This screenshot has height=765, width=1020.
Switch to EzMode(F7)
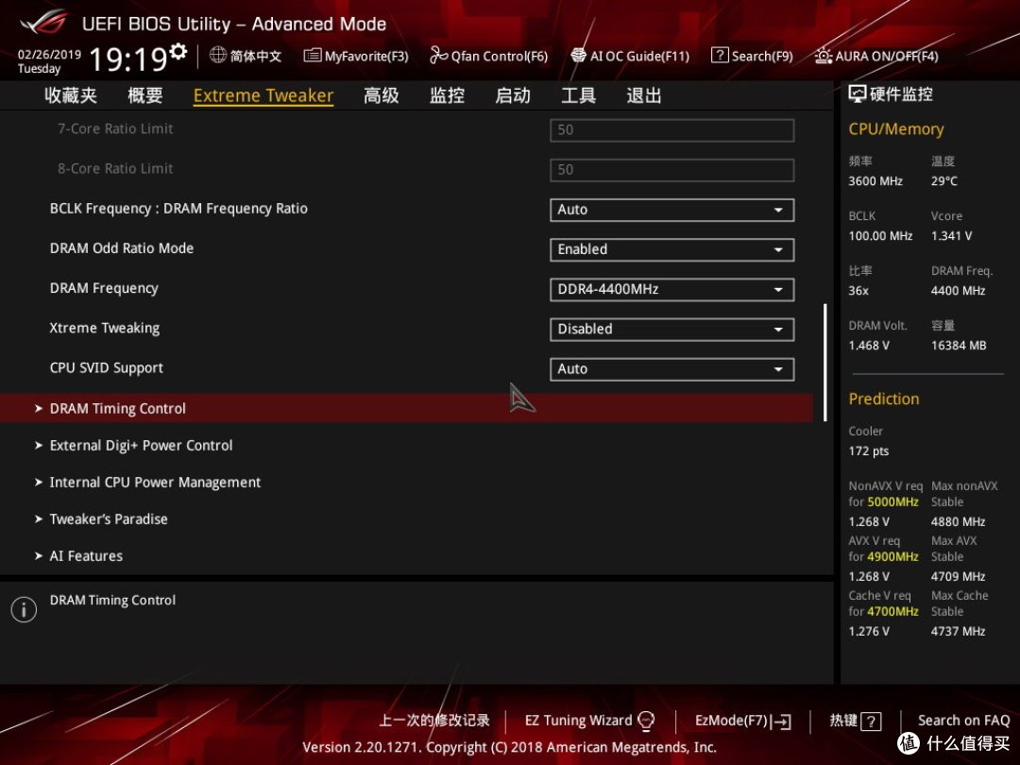click(x=743, y=721)
